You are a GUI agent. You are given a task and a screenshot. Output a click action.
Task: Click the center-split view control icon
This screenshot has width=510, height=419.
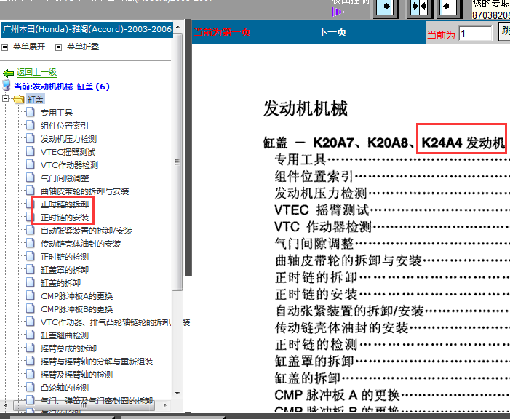click(x=419, y=7)
